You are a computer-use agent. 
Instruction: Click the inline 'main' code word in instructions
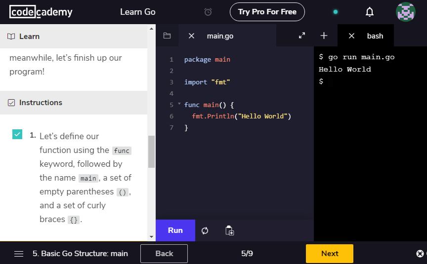click(x=88, y=178)
